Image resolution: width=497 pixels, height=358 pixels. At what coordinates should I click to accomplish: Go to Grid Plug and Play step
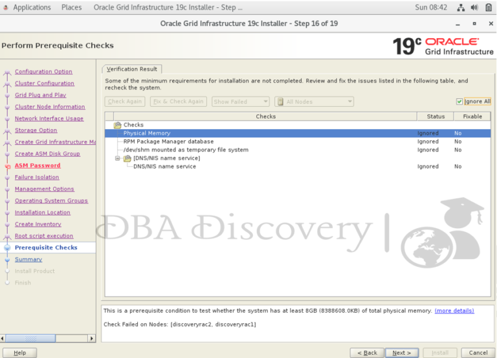tap(40, 95)
